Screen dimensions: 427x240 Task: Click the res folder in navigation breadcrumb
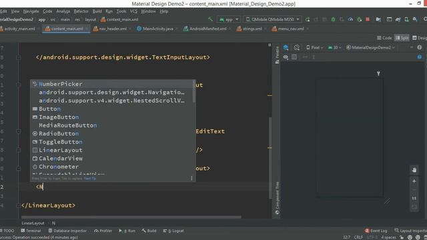click(77, 19)
